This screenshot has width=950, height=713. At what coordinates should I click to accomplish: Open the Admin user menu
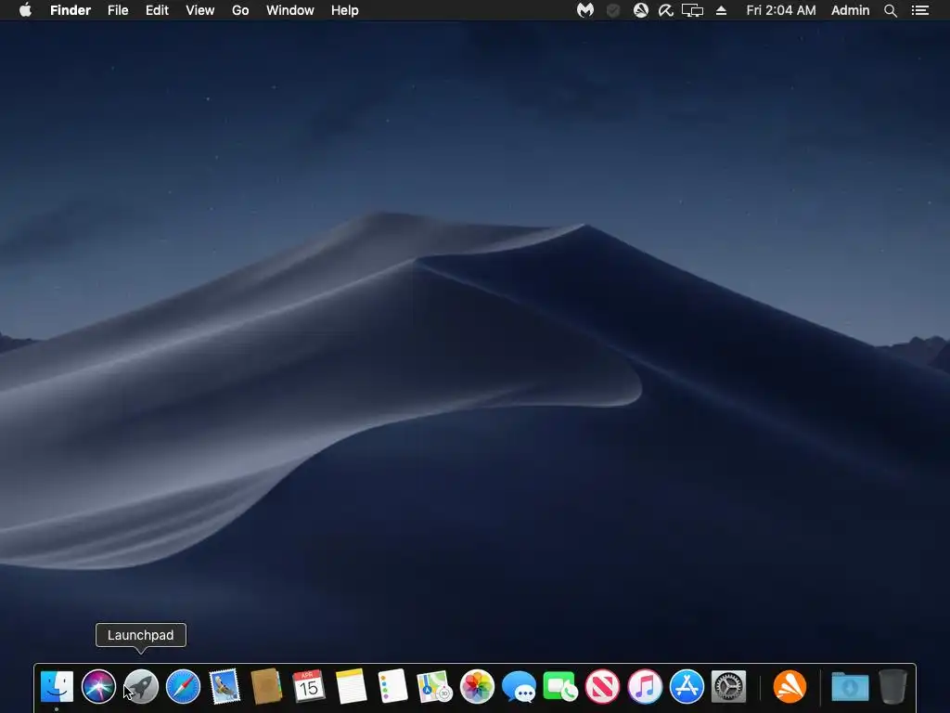pos(850,10)
